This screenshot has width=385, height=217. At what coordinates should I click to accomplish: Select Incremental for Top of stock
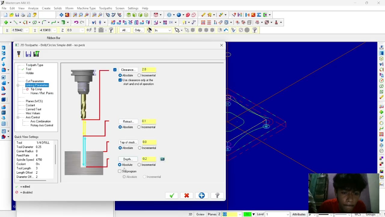tap(140, 148)
